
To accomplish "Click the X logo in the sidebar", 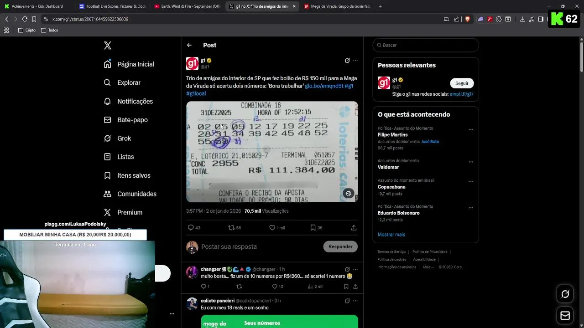I will click(x=108, y=46).
